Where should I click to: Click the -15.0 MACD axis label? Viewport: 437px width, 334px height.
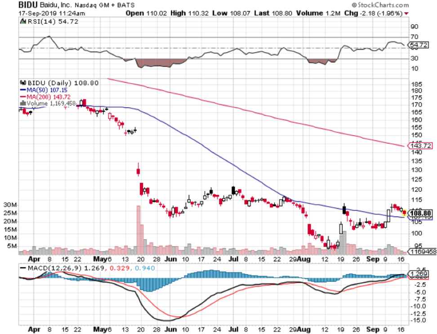pyautogui.click(x=418, y=321)
